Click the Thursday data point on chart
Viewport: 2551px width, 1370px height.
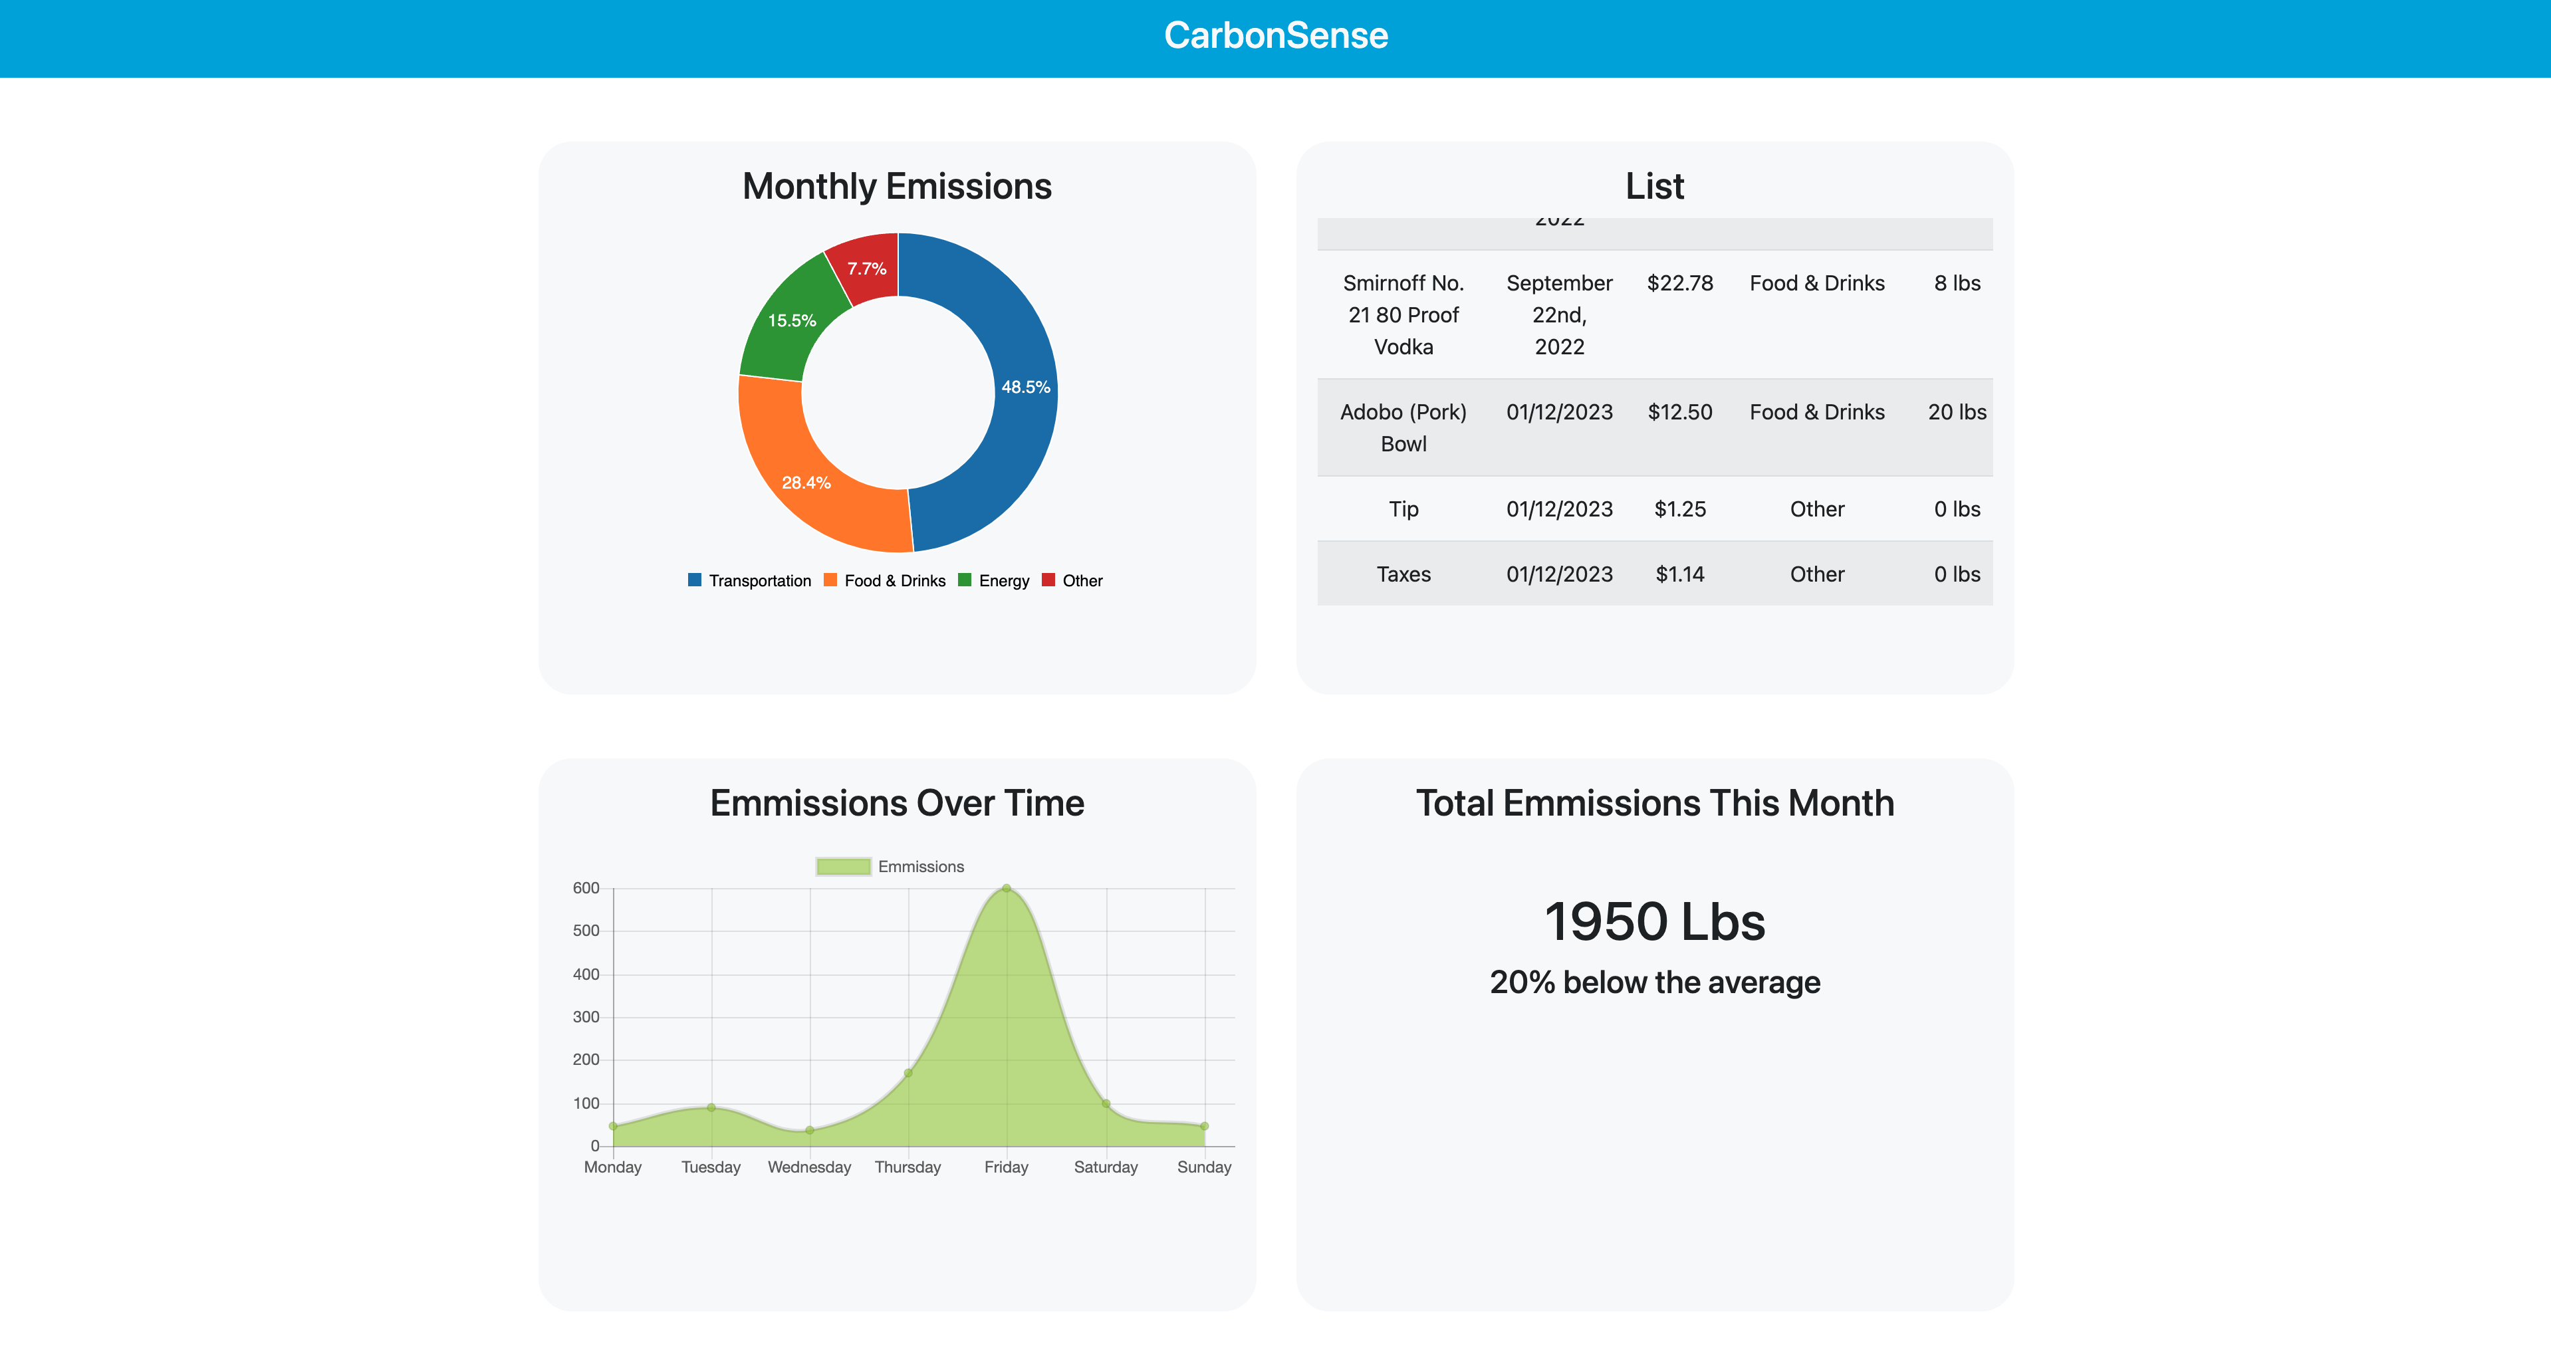(x=908, y=1072)
